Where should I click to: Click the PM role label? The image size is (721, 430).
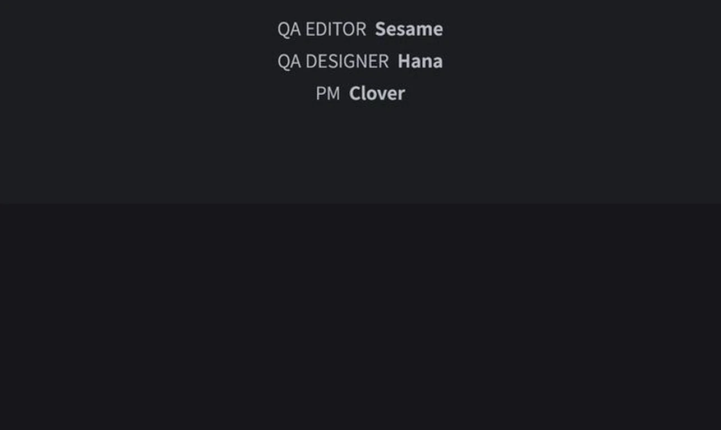click(x=328, y=94)
